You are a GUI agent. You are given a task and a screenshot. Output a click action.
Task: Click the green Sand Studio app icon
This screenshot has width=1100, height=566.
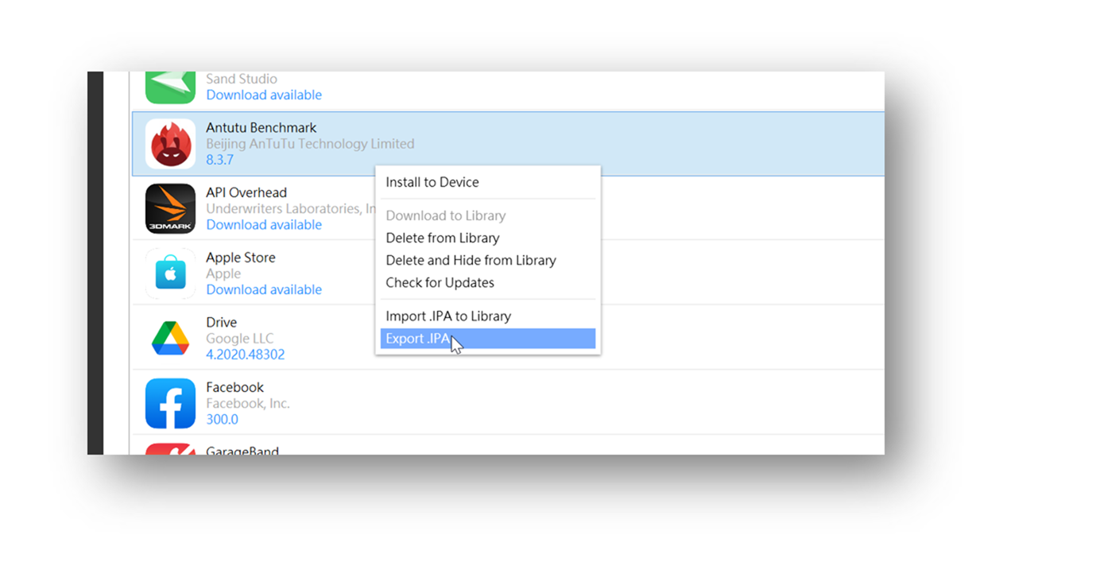point(170,87)
